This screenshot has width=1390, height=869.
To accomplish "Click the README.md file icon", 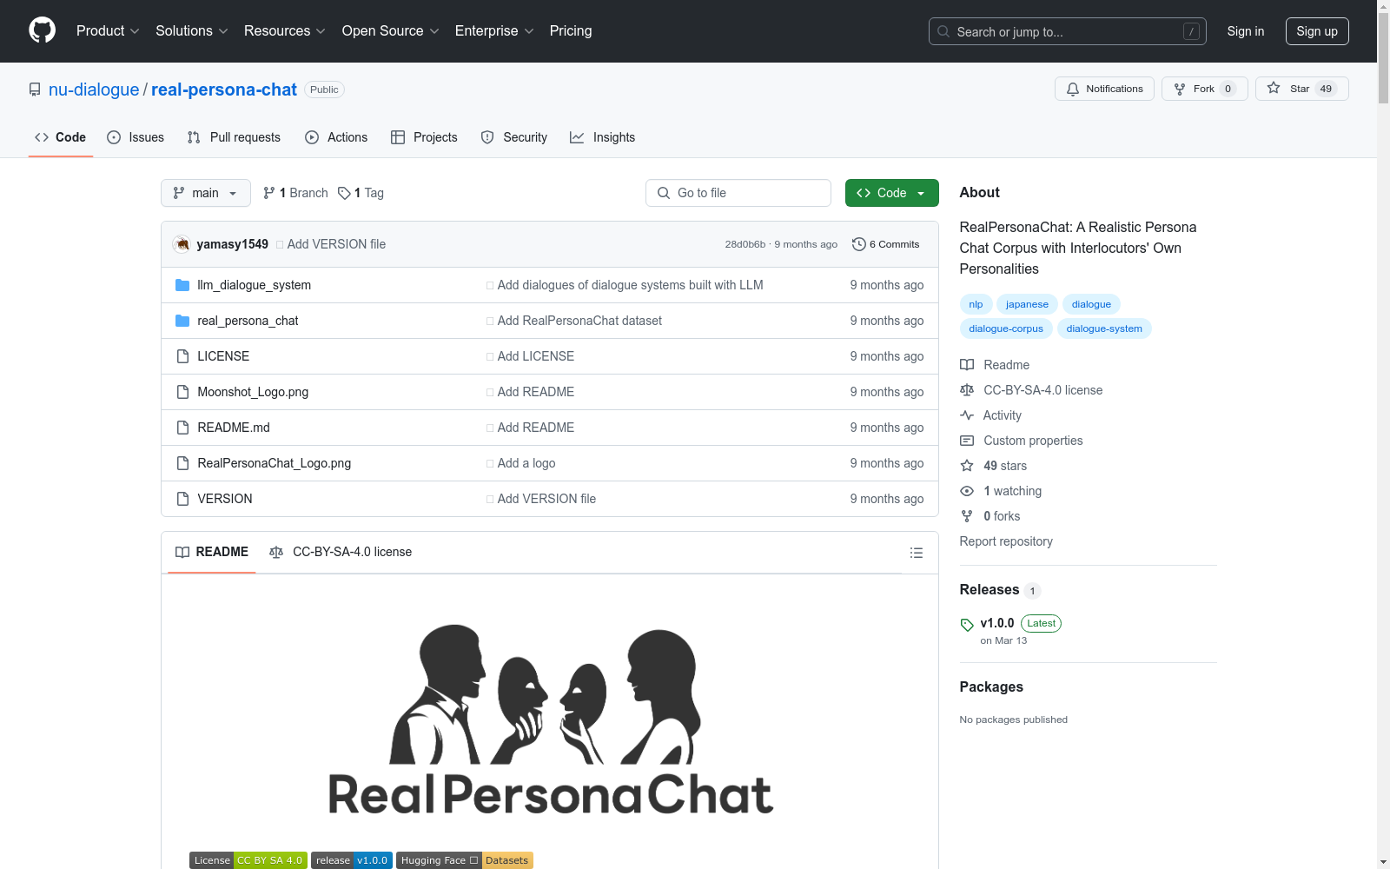I will click(182, 428).
